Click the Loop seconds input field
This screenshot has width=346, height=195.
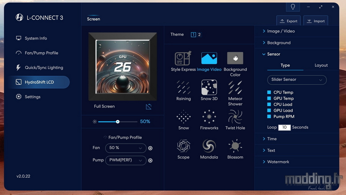pos(284,127)
